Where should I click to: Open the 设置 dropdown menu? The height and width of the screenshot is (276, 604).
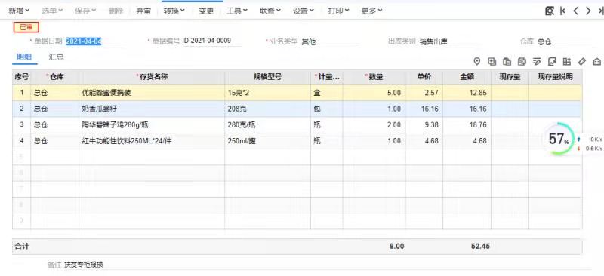(x=304, y=11)
